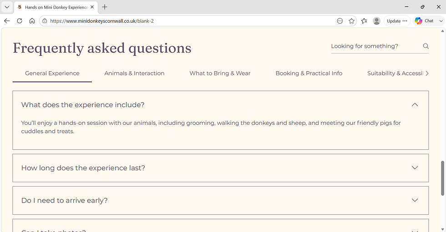Screen dimensions: 446x232
Task: Collapse 'What does the experience include?' chevron
Action: point(415,105)
